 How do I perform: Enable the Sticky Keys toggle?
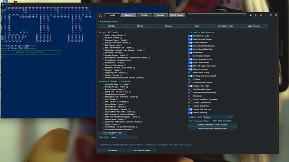coord(190,96)
